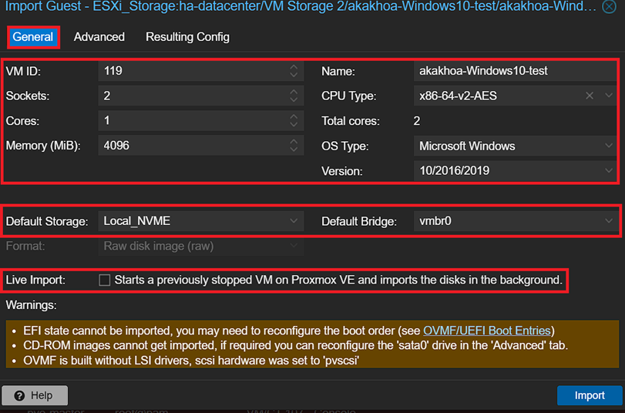Expand the CPU Type dropdown arrow
This screenshot has height=413, width=625.
[608, 96]
